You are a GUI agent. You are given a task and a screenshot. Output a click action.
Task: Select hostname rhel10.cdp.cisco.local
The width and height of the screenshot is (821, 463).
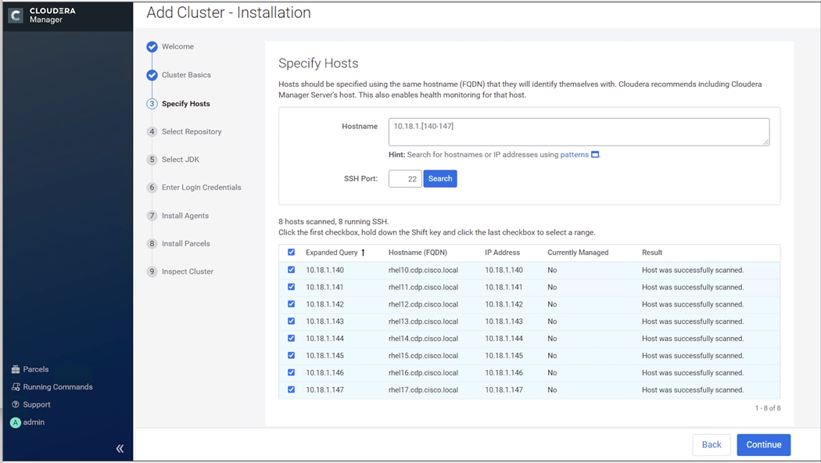click(x=423, y=271)
